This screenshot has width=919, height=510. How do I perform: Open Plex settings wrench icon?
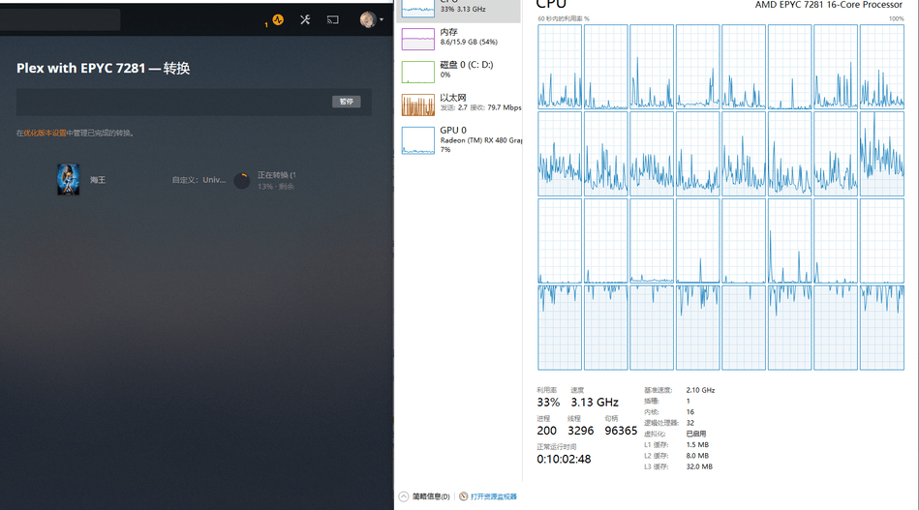(x=305, y=20)
